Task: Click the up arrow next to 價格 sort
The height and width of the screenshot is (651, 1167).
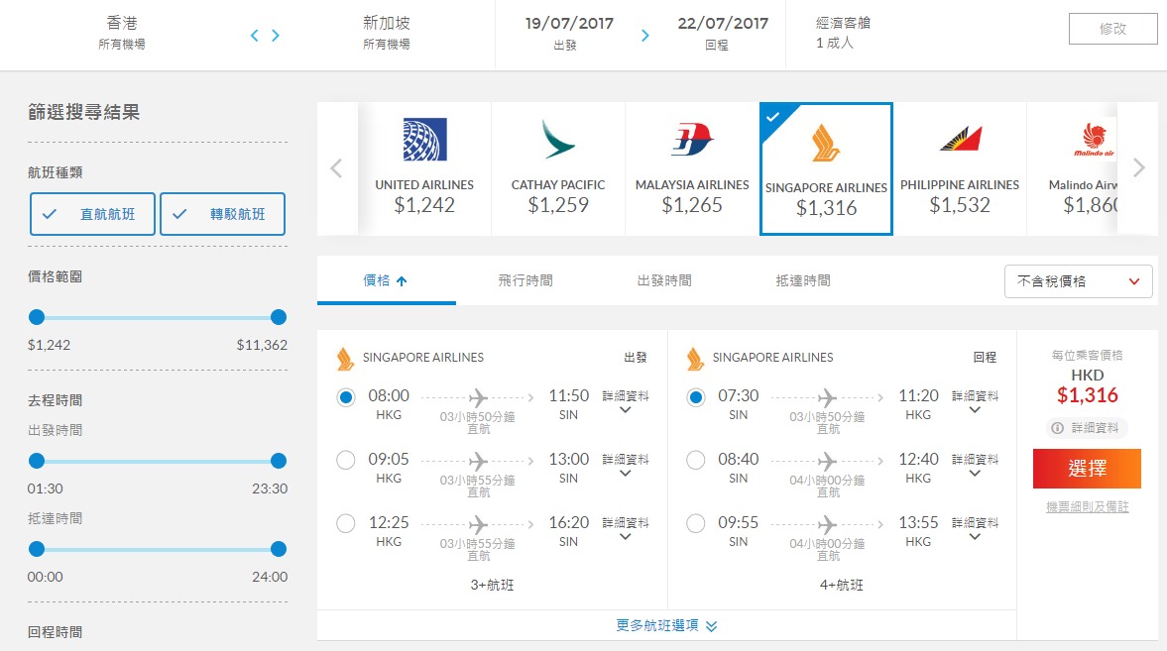Action: click(402, 281)
